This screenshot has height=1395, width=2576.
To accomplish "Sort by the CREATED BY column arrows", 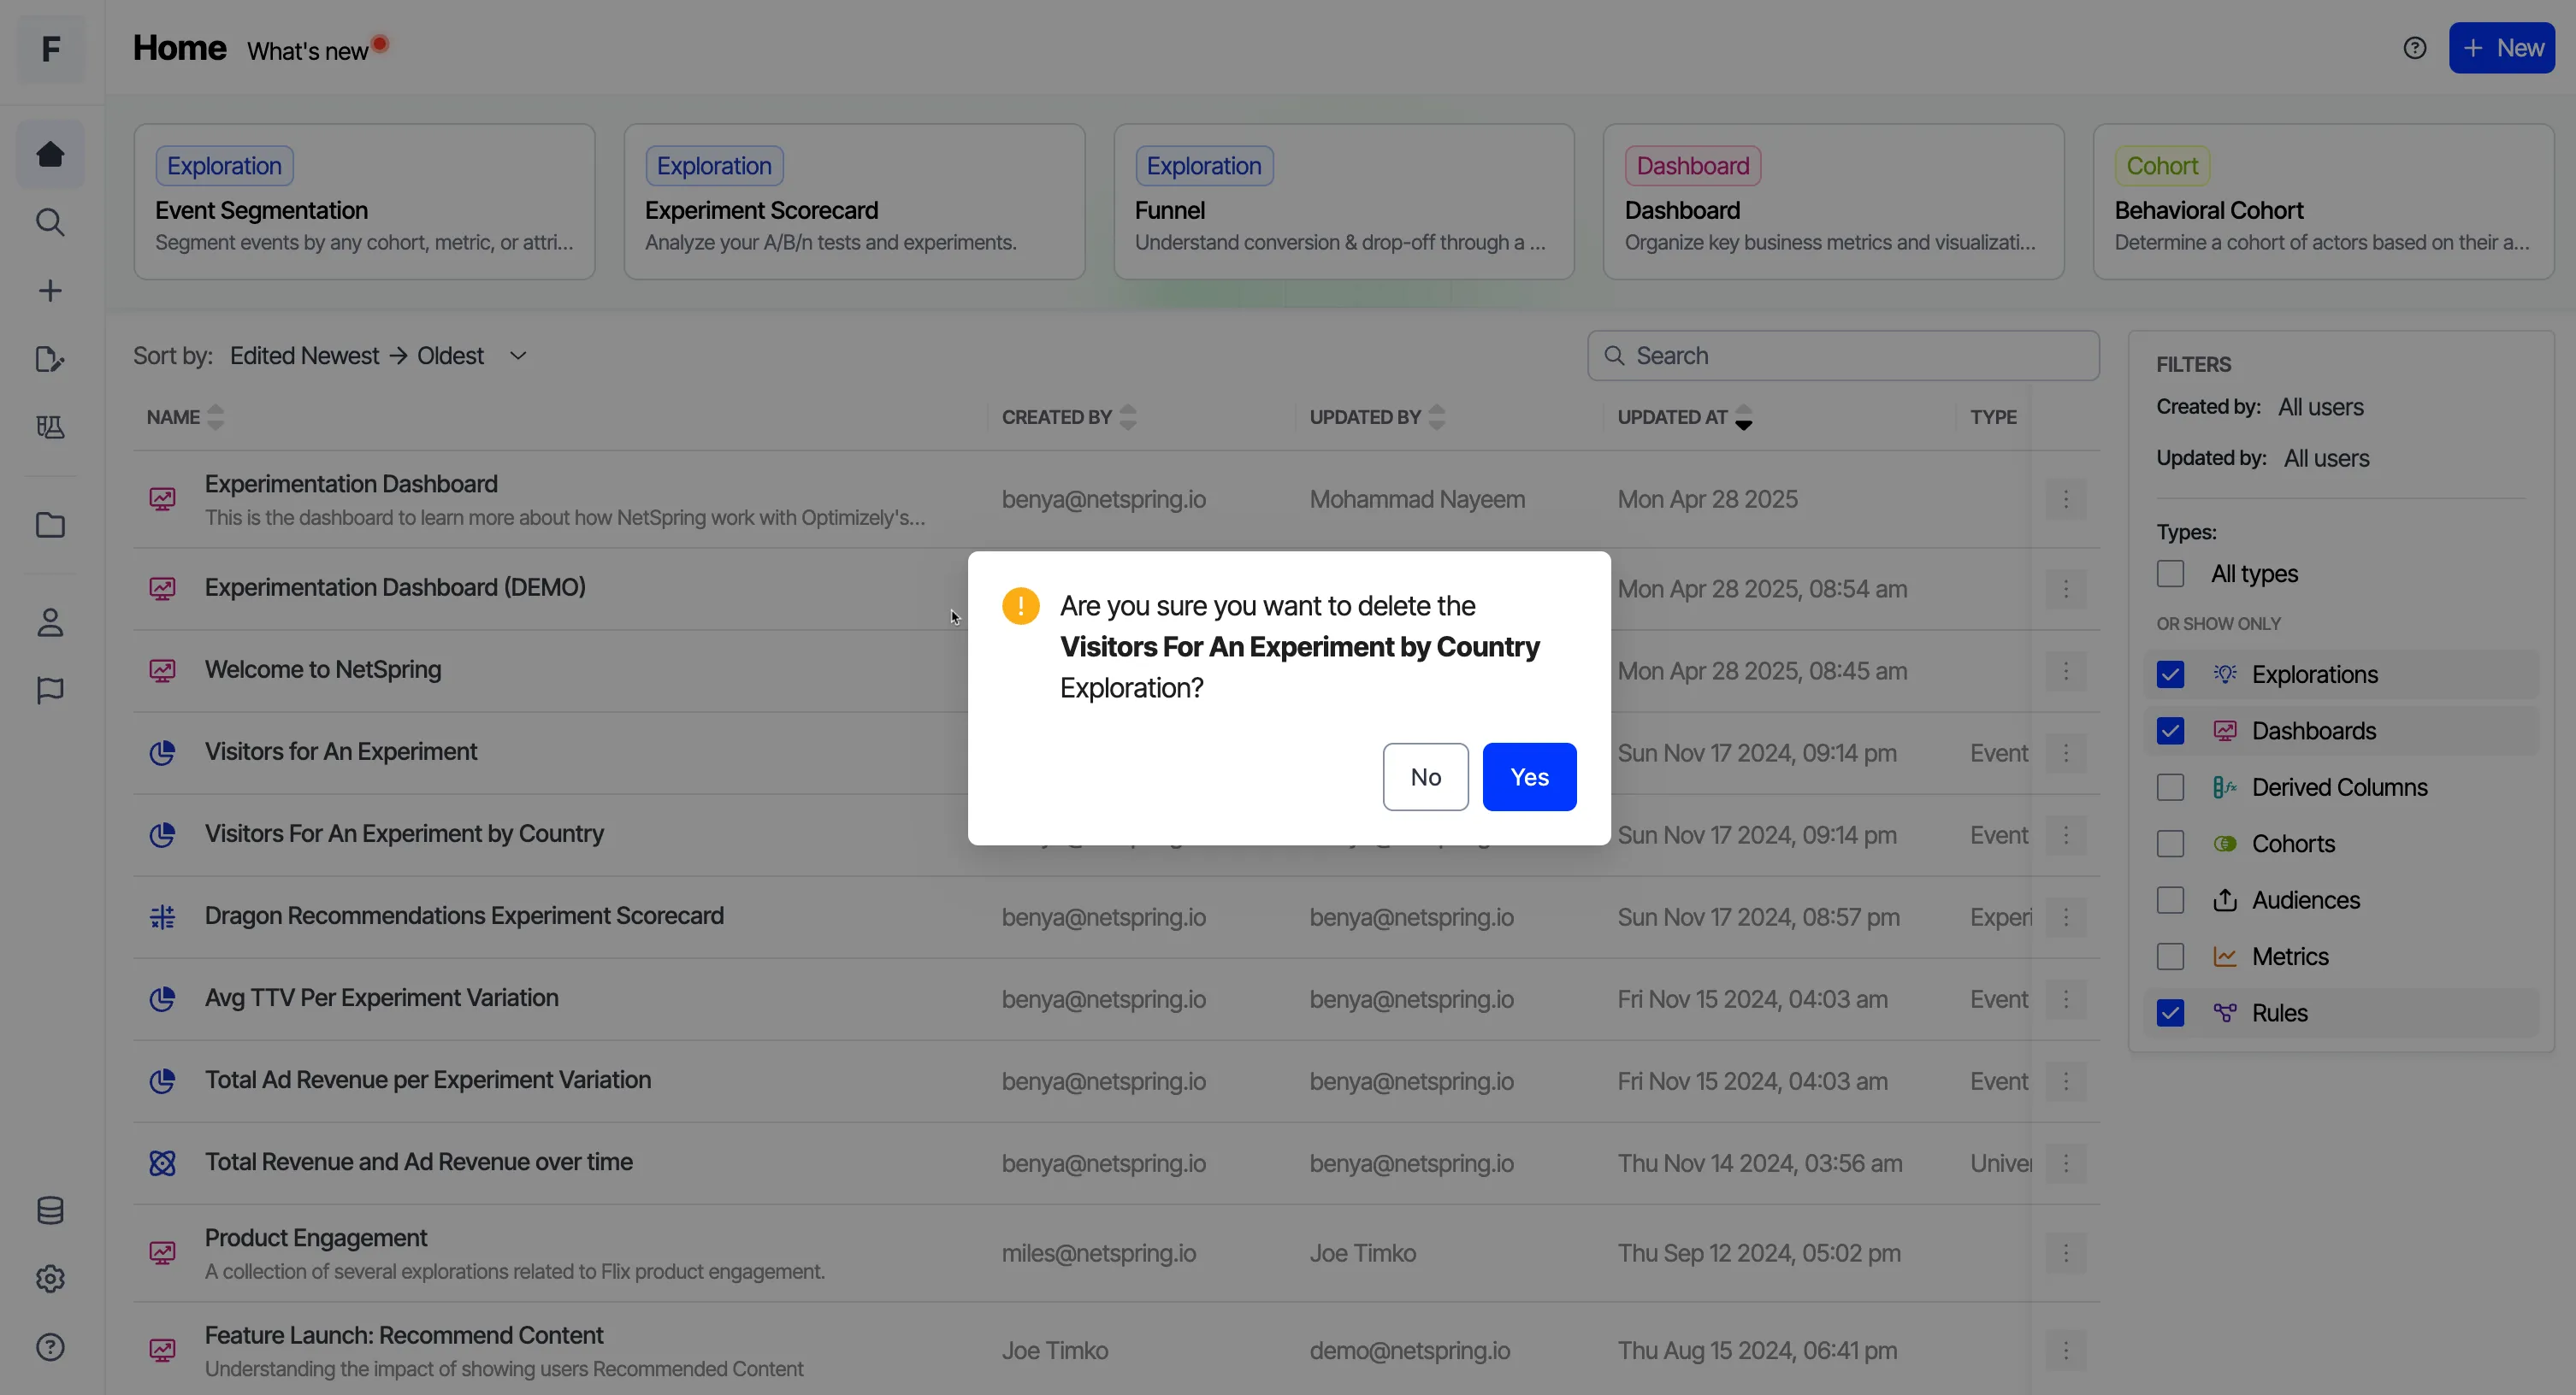I will (1128, 416).
